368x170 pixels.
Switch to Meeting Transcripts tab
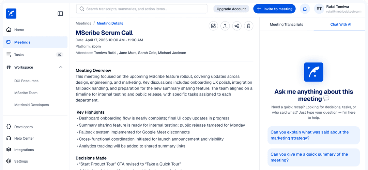tap(286, 25)
